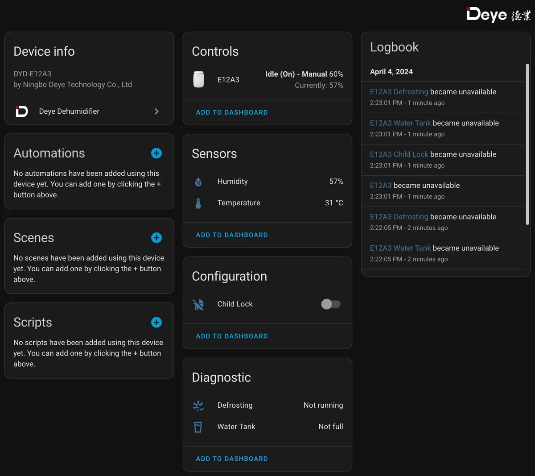The image size is (535, 476).
Task: Add Controls card to dashboard
Action: click(232, 112)
